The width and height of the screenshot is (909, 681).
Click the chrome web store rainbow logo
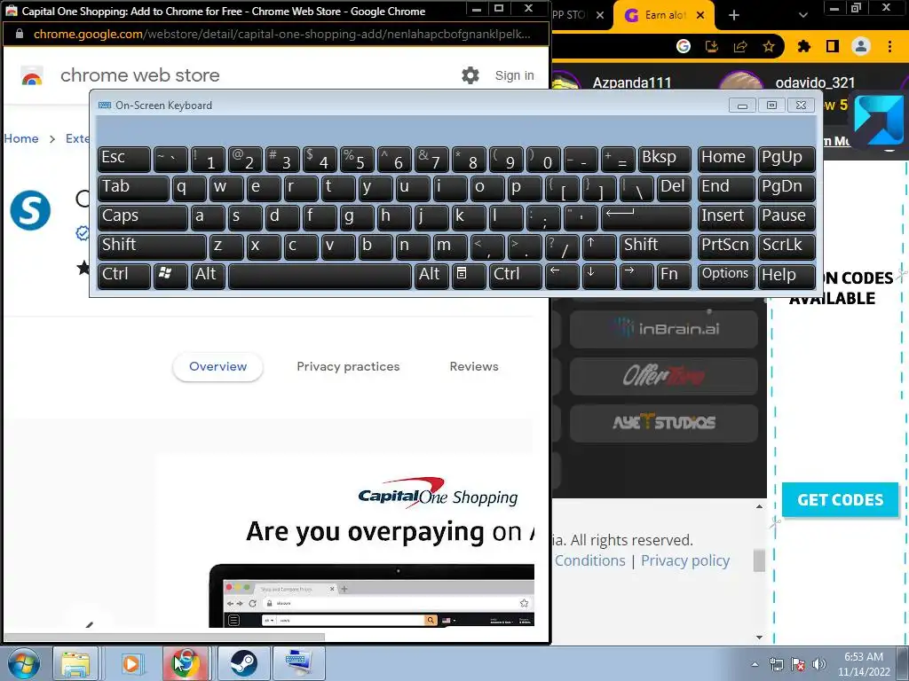32,76
